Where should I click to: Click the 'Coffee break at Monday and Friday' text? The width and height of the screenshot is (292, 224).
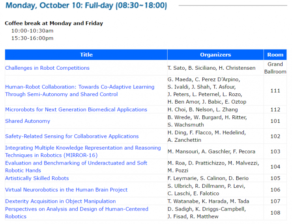(x=54, y=23)
